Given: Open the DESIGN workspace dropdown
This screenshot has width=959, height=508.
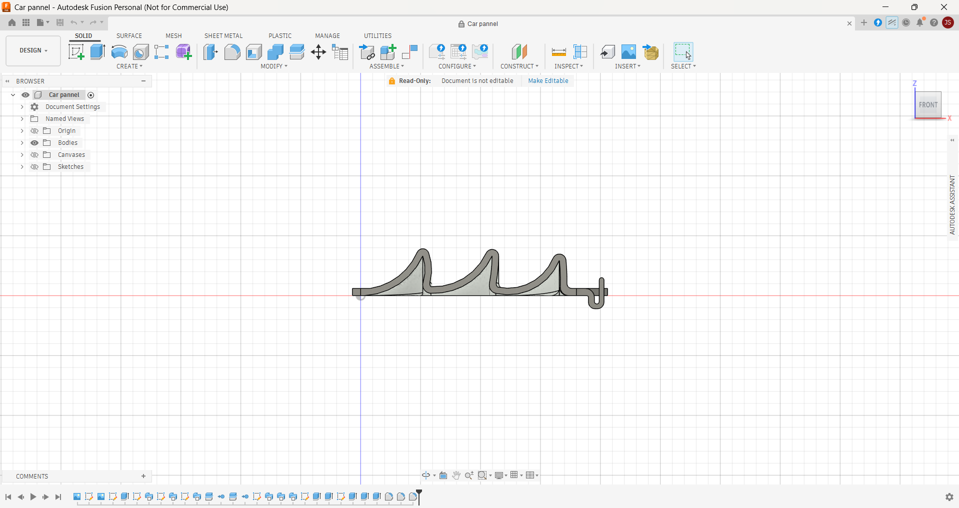Looking at the screenshot, I should [x=33, y=50].
